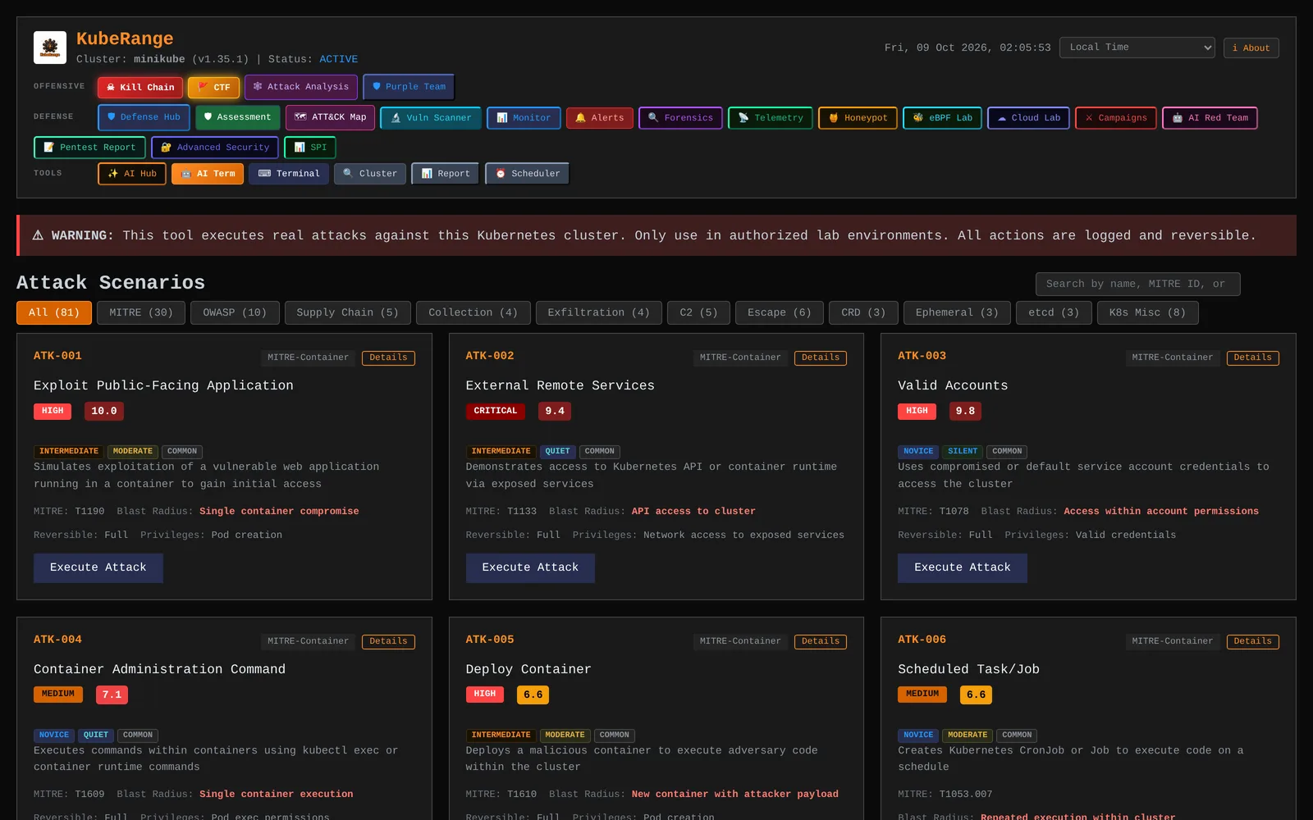The image size is (1313, 820).
Task: Open the Monitor dashboard
Action: coord(524,118)
